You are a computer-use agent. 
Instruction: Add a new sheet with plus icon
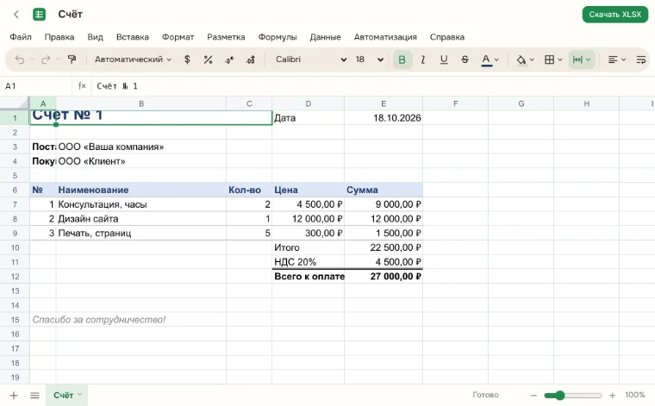click(x=14, y=395)
